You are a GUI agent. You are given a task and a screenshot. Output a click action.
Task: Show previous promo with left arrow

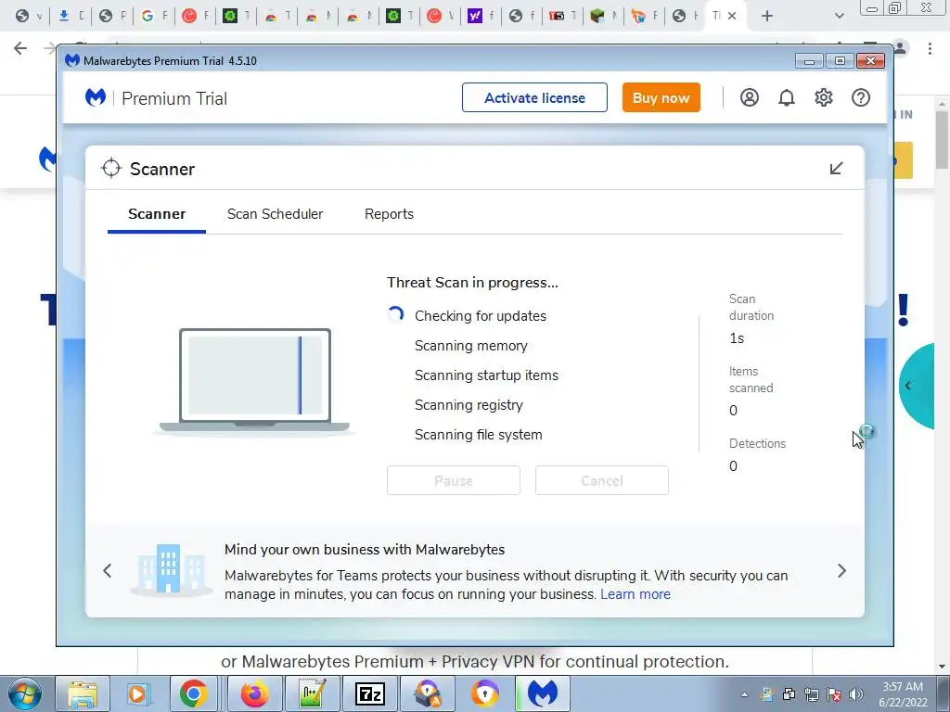[108, 570]
